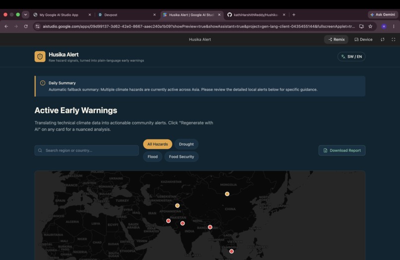Click the Daily Summary heading text
This screenshot has height=260, width=400.
62,83
